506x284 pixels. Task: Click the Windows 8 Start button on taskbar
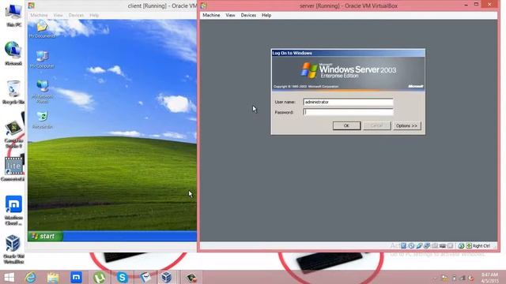(x=9, y=277)
